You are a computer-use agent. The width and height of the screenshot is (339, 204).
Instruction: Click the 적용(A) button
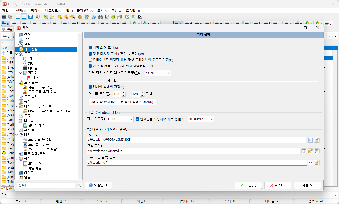pos(307,185)
